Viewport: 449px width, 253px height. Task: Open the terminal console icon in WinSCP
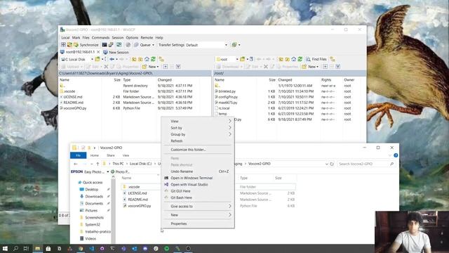(x=105, y=45)
